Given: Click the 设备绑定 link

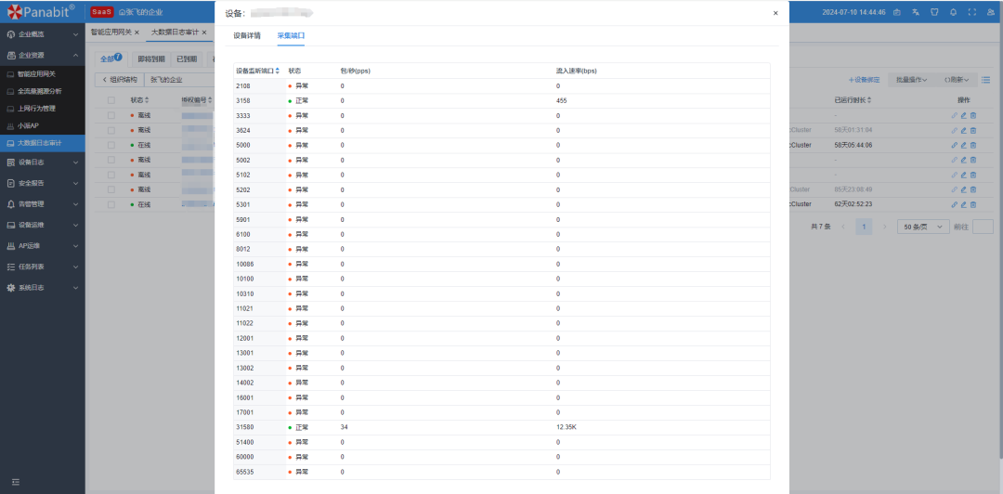Looking at the screenshot, I should [x=865, y=80].
